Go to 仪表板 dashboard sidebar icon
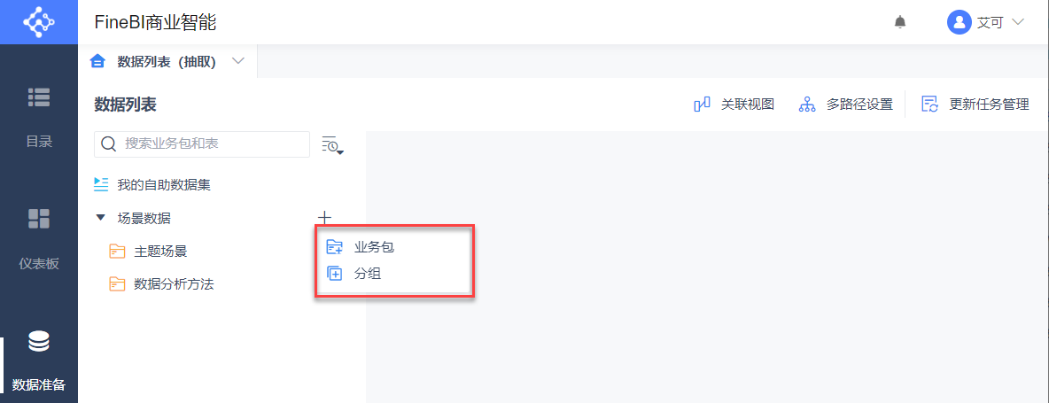 tap(38, 219)
